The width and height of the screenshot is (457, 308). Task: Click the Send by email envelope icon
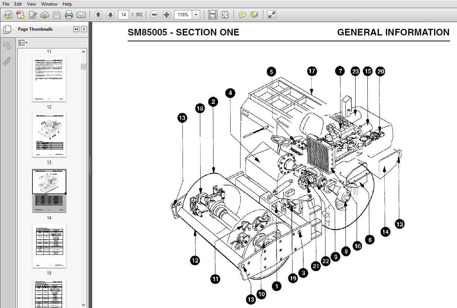(x=81, y=15)
